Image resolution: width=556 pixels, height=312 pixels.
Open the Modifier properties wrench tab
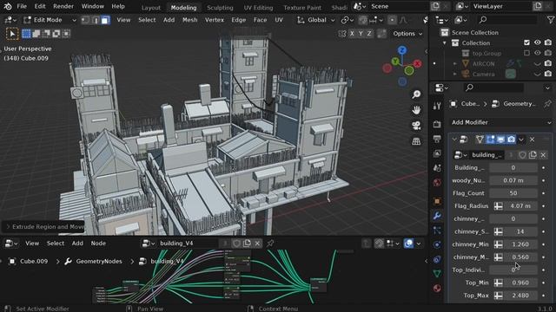point(437,216)
